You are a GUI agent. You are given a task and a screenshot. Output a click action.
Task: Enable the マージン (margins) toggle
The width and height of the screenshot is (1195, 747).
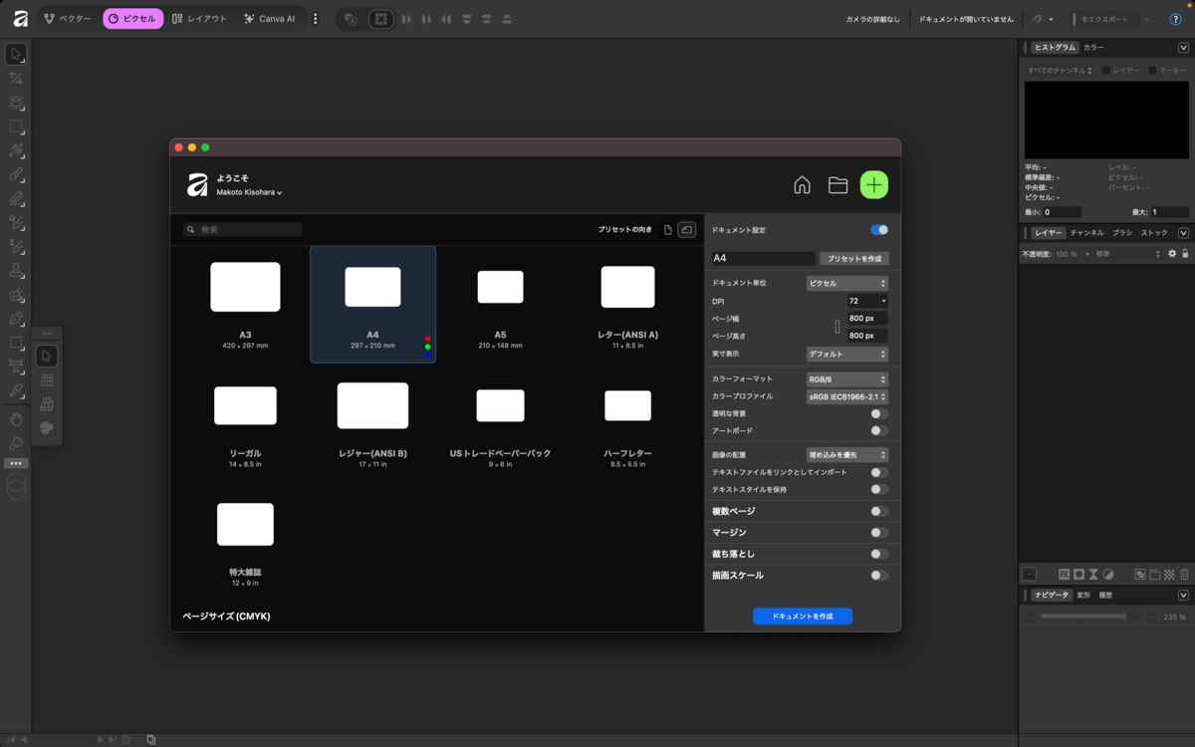(x=878, y=533)
